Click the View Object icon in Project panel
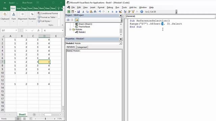 [72, 20]
